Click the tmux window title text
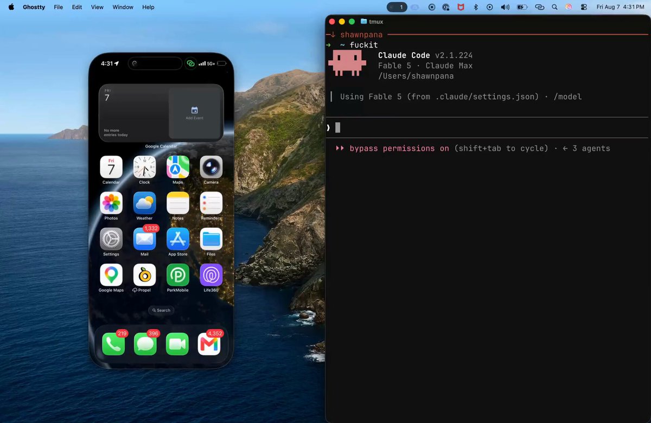651x423 pixels. (376, 22)
